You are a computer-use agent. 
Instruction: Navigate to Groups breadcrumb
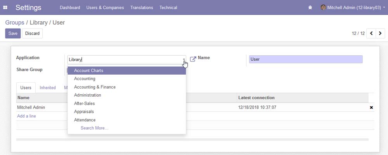pyautogui.click(x=14, y=22)
